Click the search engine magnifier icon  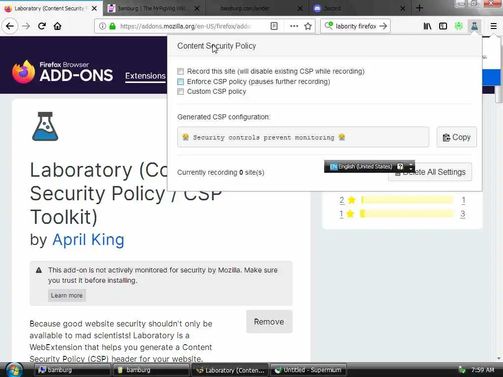point(329,26)
